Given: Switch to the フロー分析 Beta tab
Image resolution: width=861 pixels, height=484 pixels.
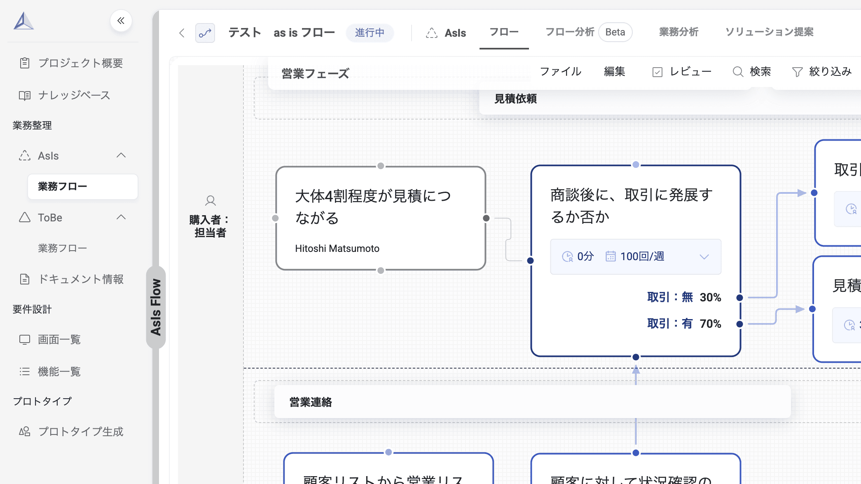Looking at the screenshot, I should (587, 32).
